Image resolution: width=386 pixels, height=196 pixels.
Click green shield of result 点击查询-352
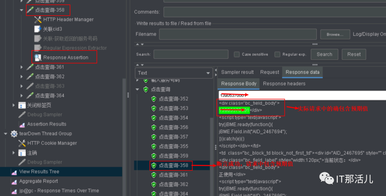154,99
